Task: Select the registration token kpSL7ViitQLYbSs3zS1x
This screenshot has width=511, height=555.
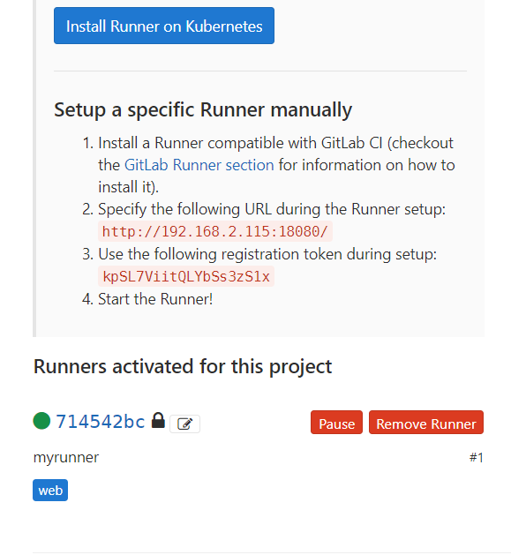Action: 186,276
